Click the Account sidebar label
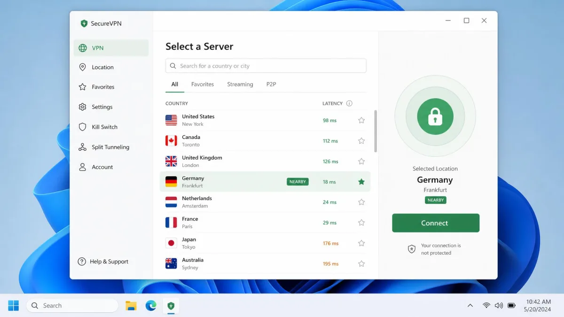The width and height of the screenshot is (564, 317). [x=102, y=167]
